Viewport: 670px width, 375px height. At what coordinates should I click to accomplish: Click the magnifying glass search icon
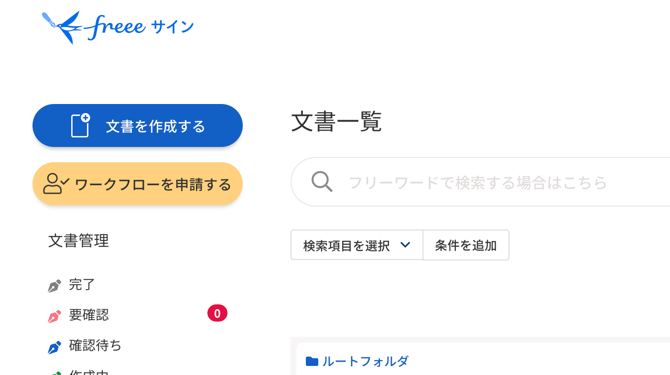322,182
